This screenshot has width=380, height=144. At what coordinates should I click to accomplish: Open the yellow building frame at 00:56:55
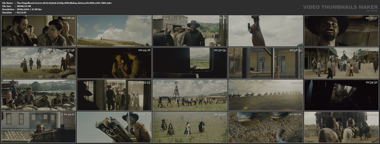[x=266, y=63]
